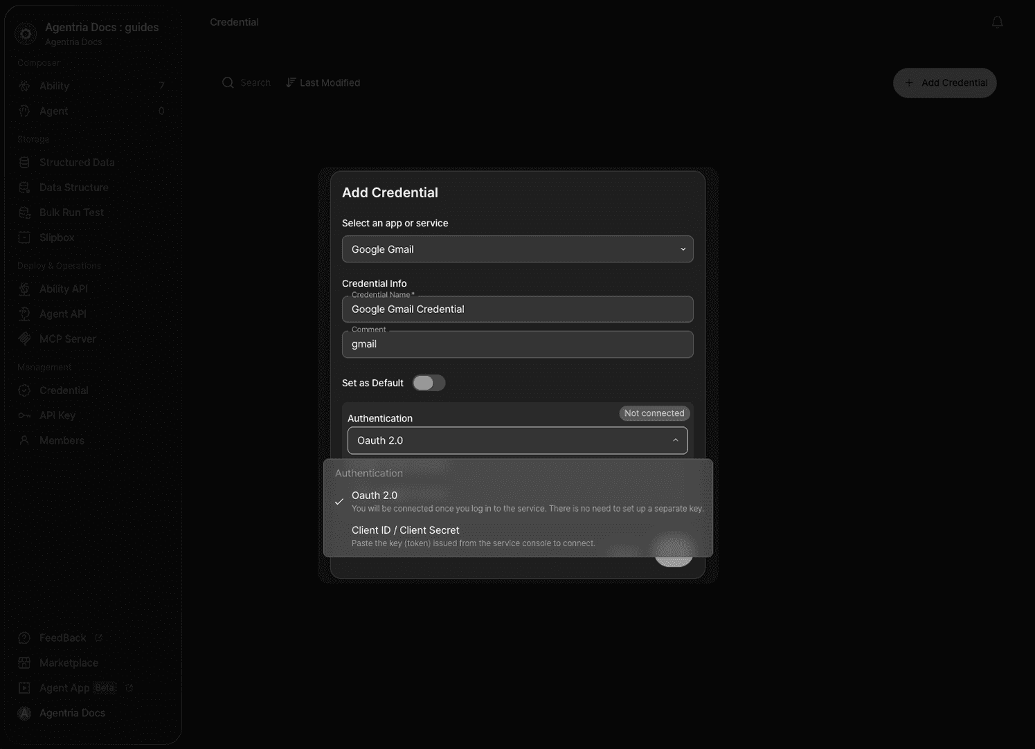1035x749 pixels.
Task: Click the Comment input field
Action: [517, 344]
